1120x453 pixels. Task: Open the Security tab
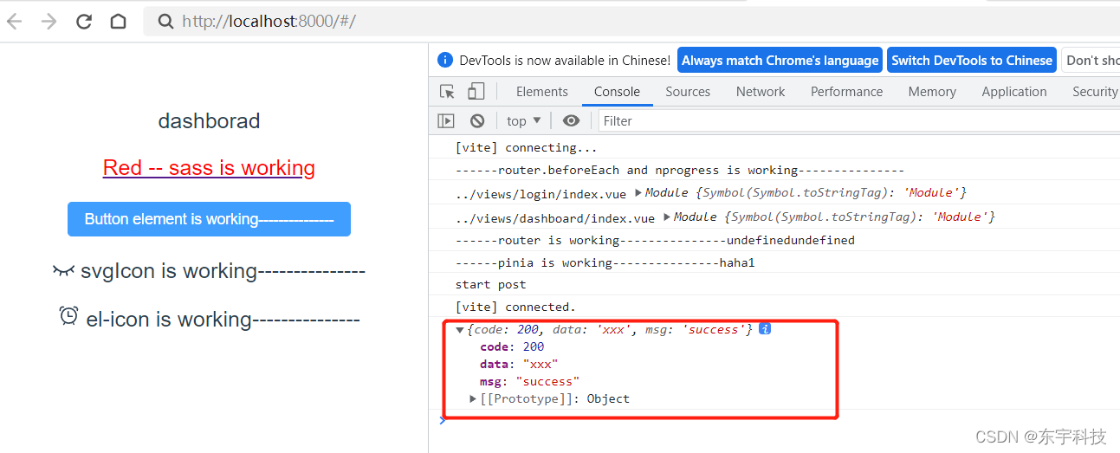point(1093,92)
